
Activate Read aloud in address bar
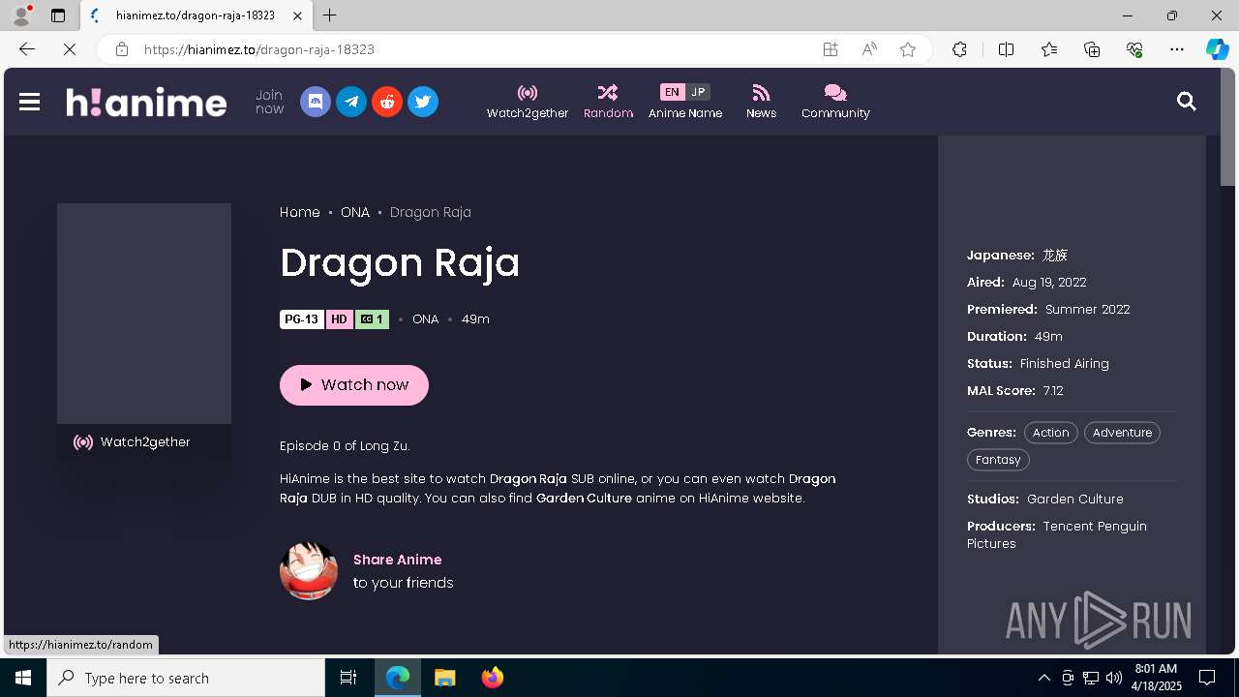coord(869,49)
